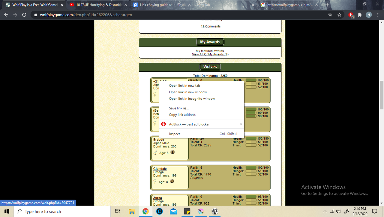Open the Action Center notifications icon
384x217 pixels.
[x=374, y=212]
